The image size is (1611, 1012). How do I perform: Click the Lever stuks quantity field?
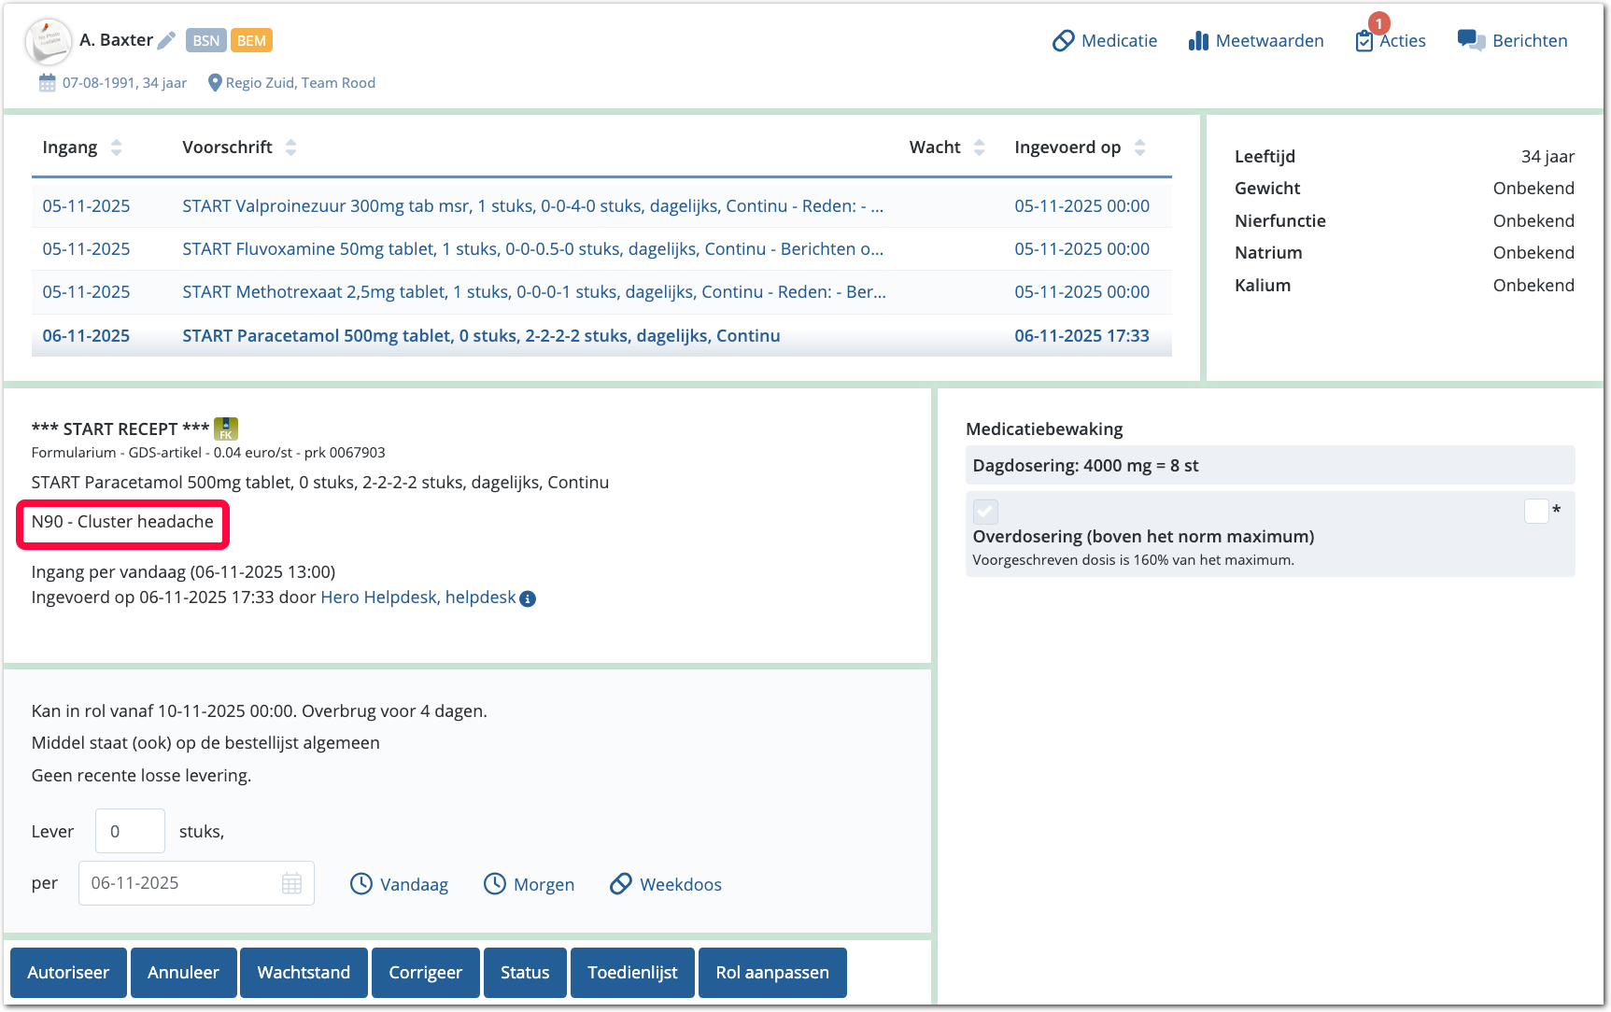(130, 831)
